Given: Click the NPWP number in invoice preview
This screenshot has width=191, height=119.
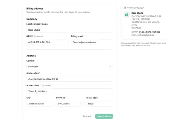Looking at the screenshot, I should (x=150, y=32).
